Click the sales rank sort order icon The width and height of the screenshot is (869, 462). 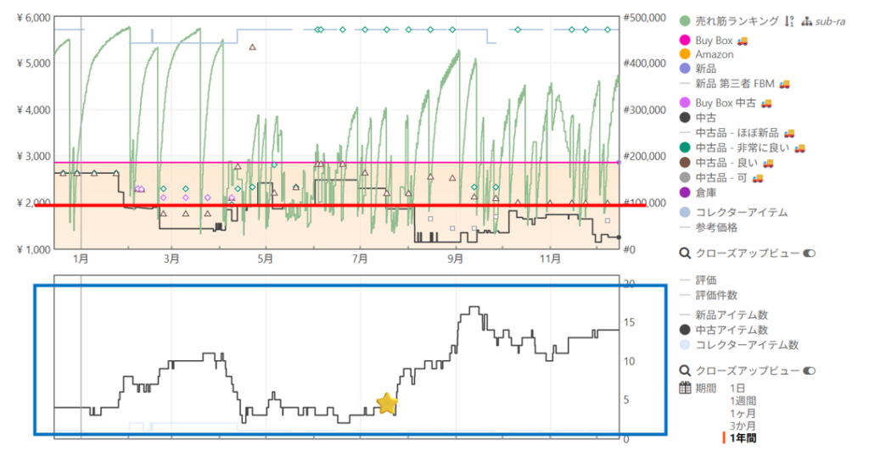[788, 20]
